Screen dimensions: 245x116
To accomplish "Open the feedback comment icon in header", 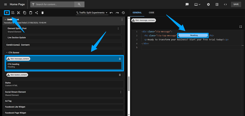I will pos(187,4).
